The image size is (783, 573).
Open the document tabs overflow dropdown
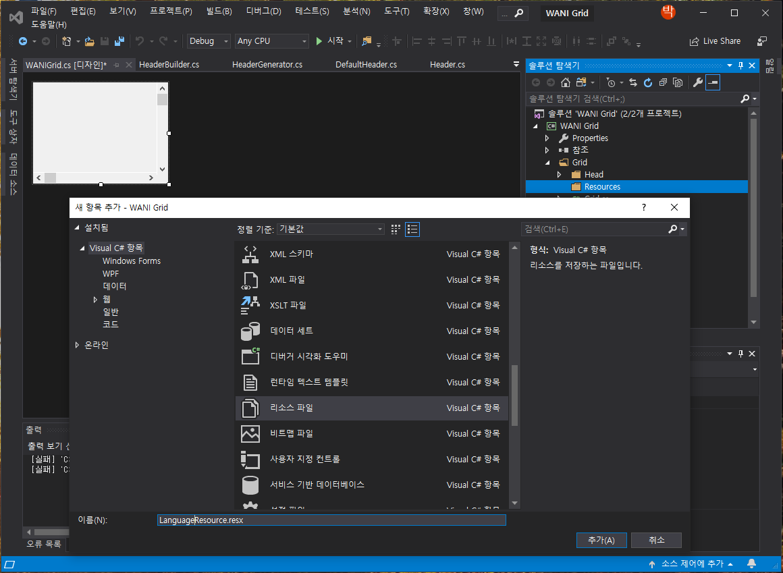point(516,64)
